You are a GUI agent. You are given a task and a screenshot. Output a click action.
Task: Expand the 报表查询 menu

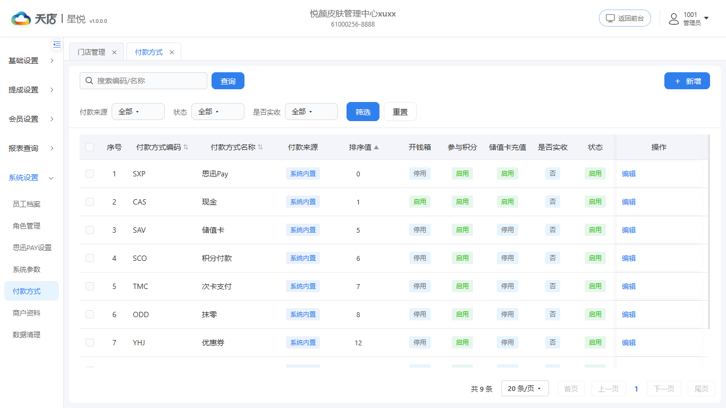[31, 148]
